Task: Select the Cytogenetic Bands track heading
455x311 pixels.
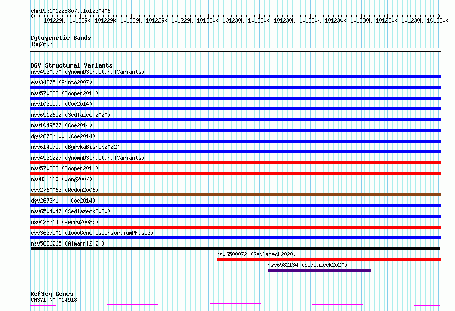Action: (61, 38)
